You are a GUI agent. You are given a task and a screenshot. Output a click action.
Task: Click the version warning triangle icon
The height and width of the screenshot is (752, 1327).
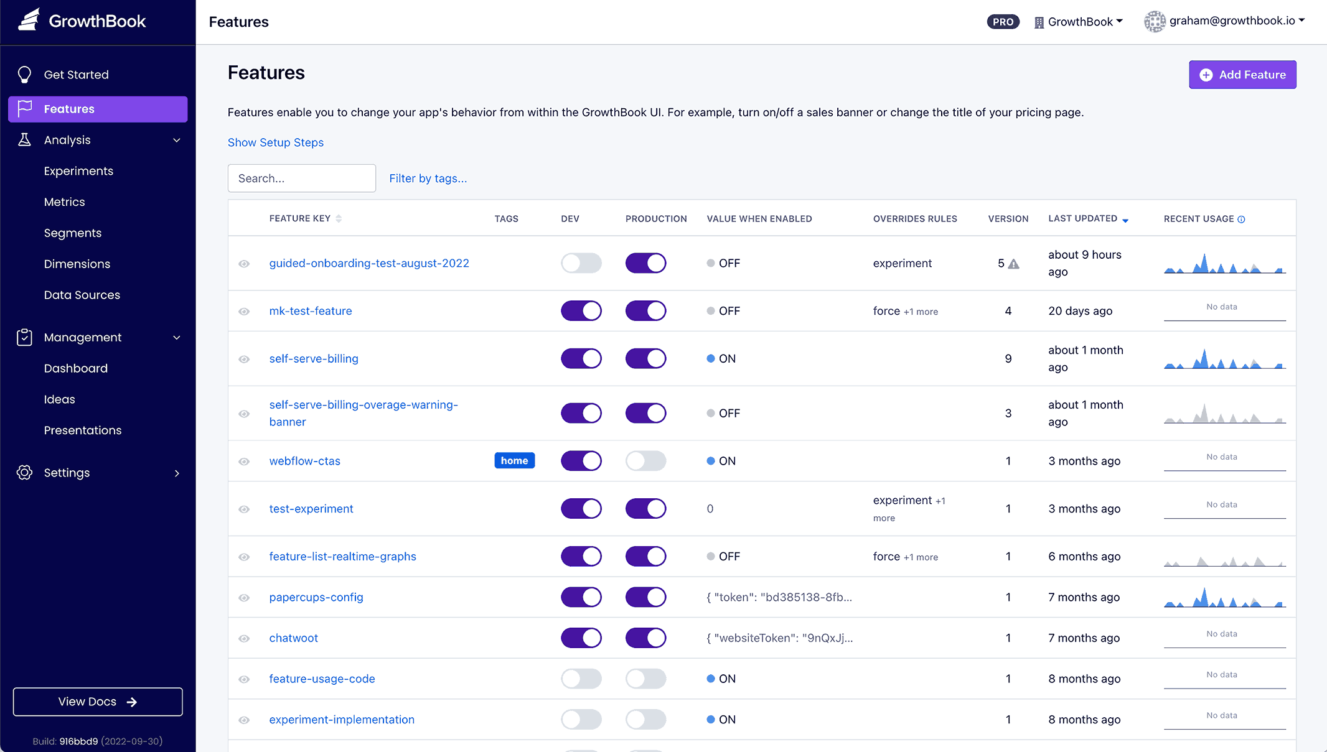click(x=1014, y=264)
